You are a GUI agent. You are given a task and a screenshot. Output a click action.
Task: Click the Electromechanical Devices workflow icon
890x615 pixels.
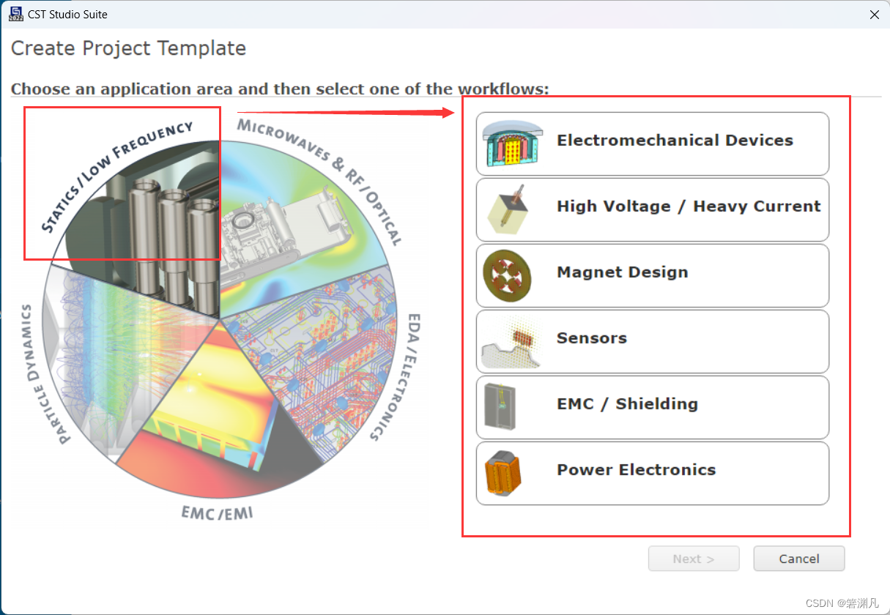(x=512, y=143)
